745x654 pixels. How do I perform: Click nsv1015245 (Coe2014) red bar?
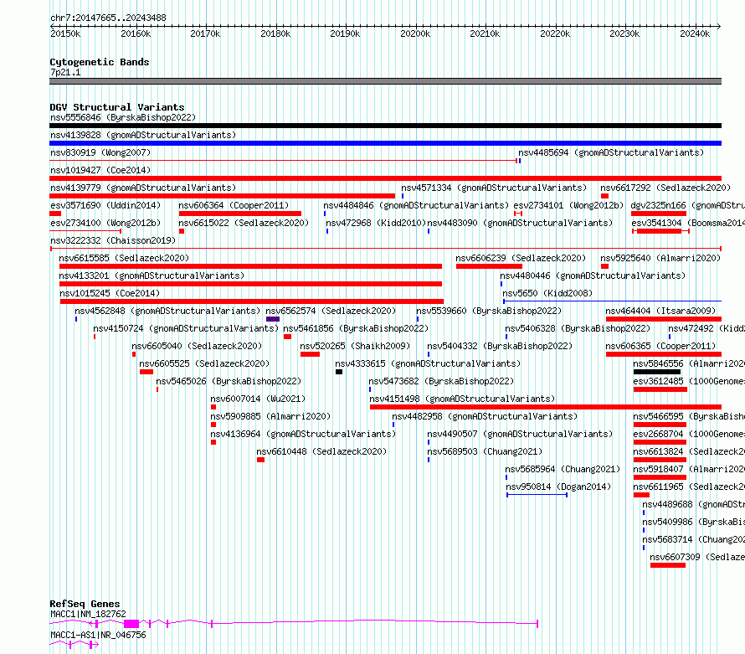(252, 301)
